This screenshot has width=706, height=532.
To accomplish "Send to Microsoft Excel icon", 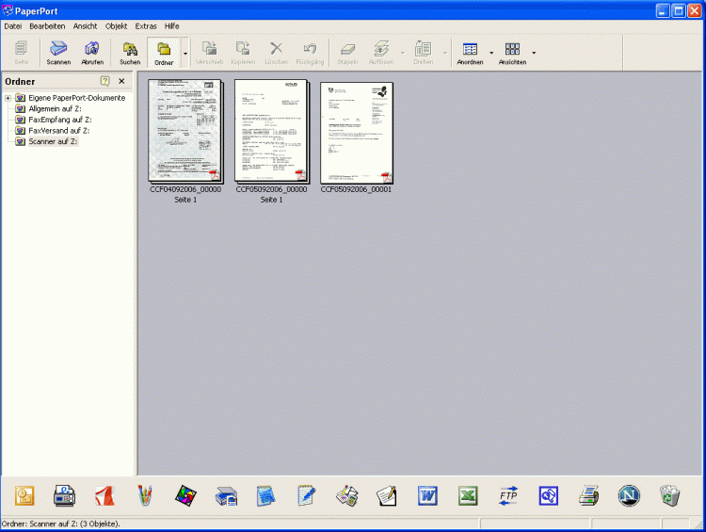I will tap(469, 495).
